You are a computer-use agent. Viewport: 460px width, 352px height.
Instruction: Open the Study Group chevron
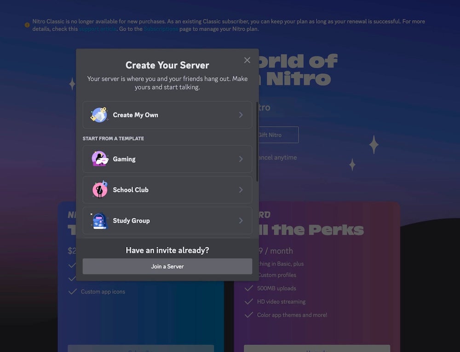pyautogui.click(x=241, y=220)
